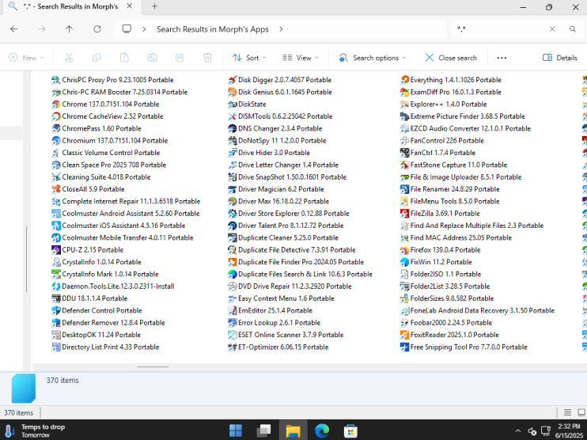Select ESET Online Scanner 3.7.9 Portable name
Viewport: 587px width, 440px height.
(291, 335)
